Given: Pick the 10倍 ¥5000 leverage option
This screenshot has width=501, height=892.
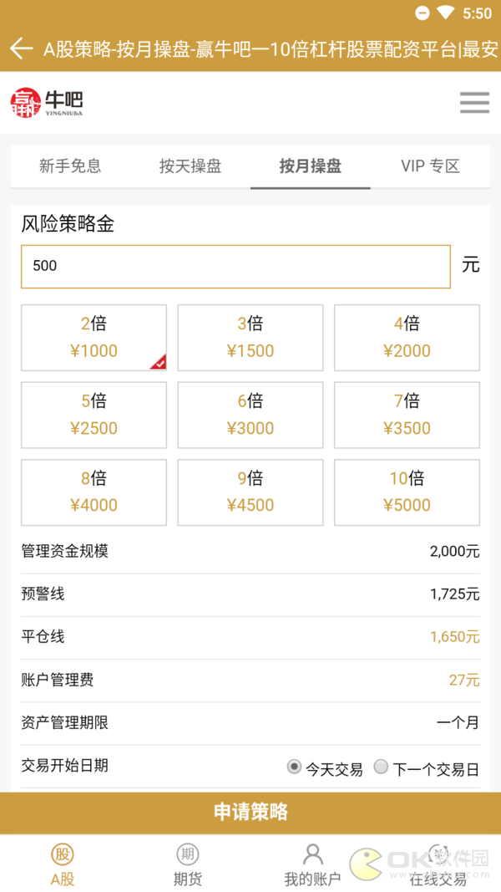Looking at the screenshot, I should 407,492.
